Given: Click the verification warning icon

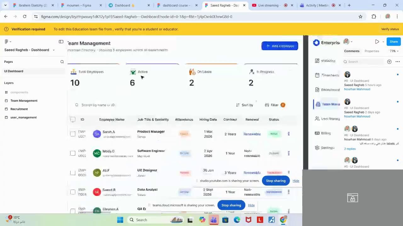Looking at the screenshot, I should 6,29.
